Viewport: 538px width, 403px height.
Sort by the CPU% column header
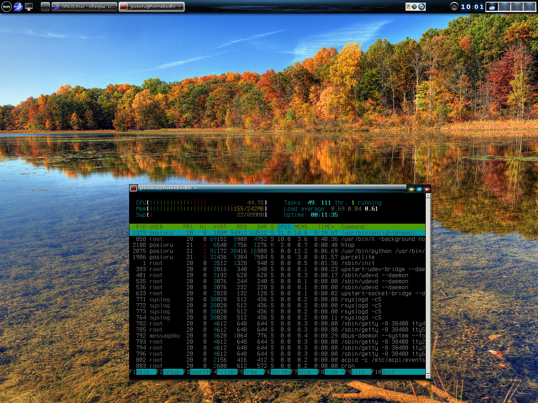click(284, 227)
